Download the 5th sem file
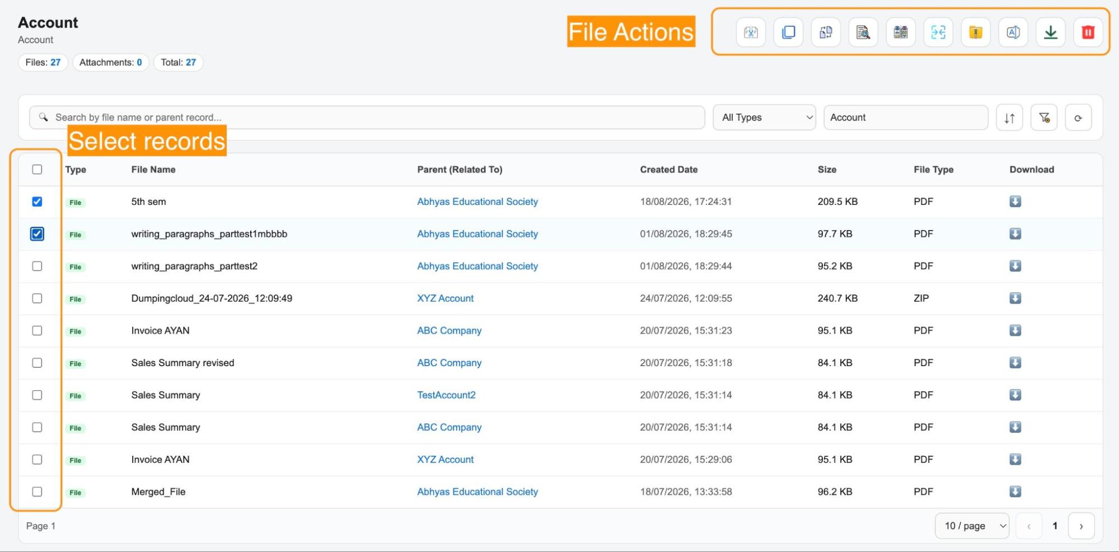 point(1015,202)
